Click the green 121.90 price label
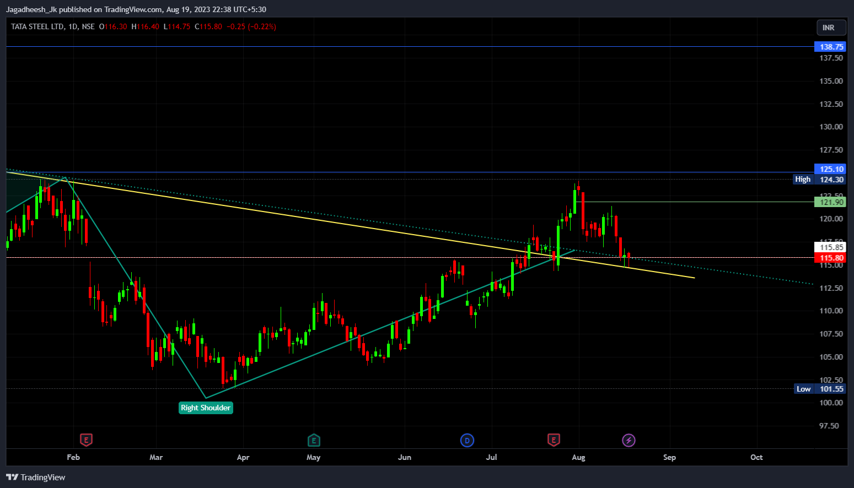Screen dimensions: 854x488 pyautogui.click(x=830, y=202)
